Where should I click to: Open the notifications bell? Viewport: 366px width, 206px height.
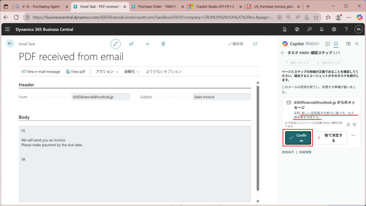tap(322, 29)
